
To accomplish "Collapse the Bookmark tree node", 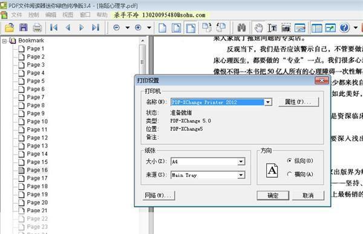I will (x=4, y=41).
